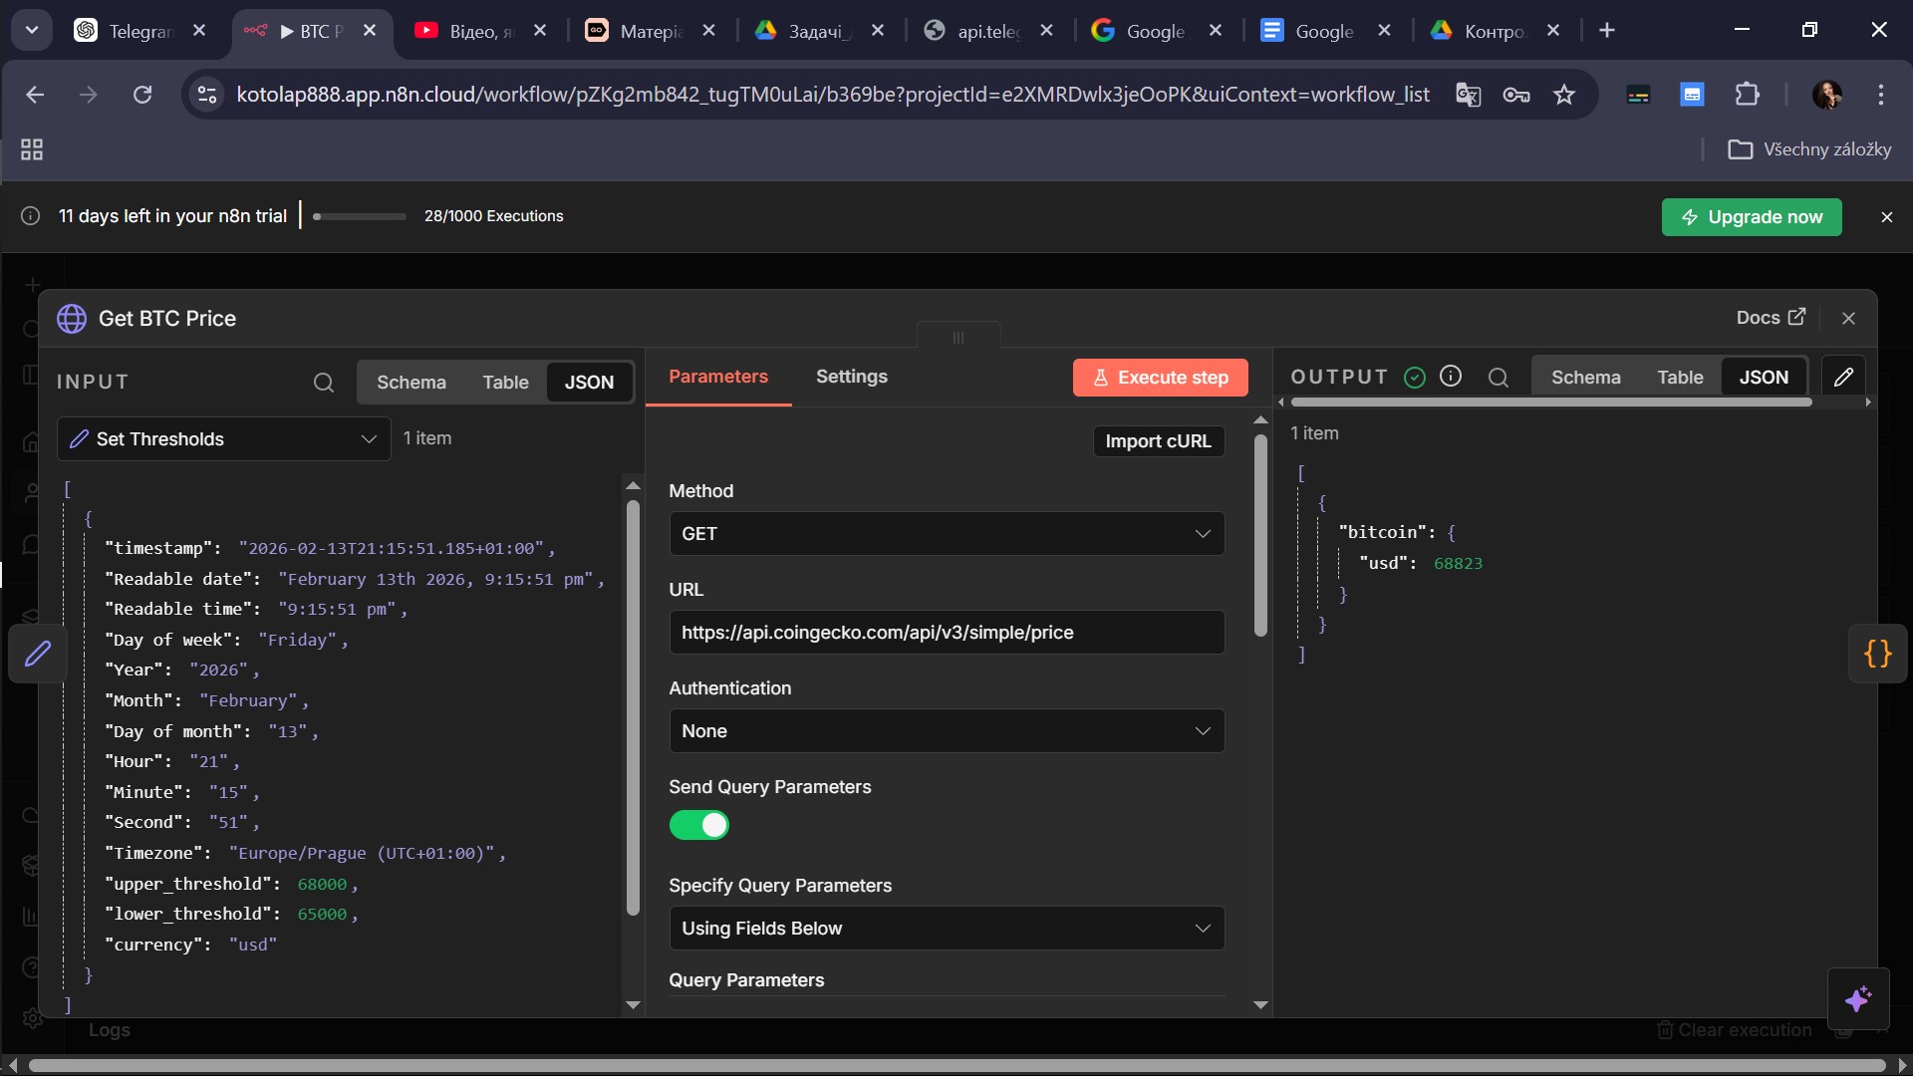Close the Матеріали browser tab
Viewport: 1913px width, 1076px height.
pos(708,31)
